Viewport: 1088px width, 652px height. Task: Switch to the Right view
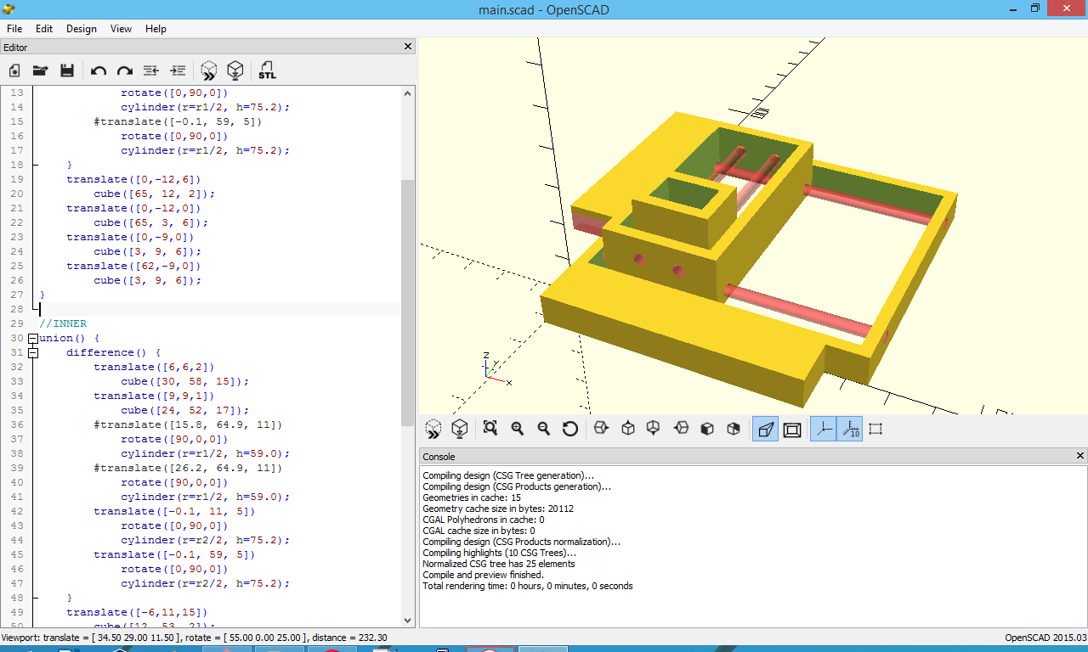601,429
